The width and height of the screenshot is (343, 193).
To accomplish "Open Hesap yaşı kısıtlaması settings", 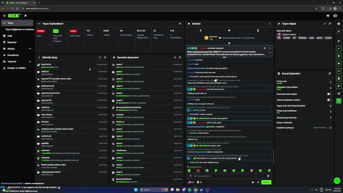I will (304, 112).
